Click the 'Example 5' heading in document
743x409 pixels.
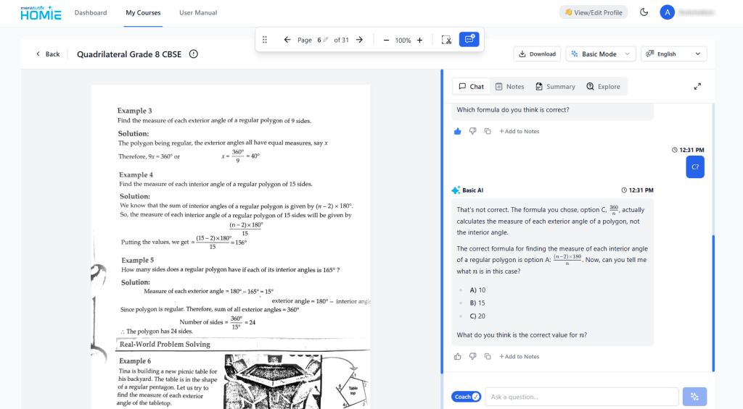click(x=137, y=260)
